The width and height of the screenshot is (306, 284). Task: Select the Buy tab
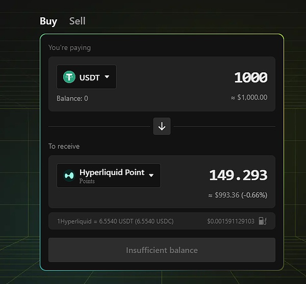point(48,21)
